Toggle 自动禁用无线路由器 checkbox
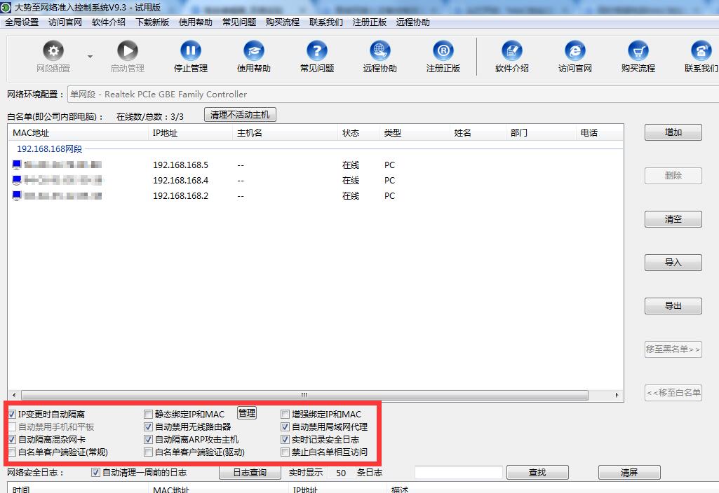The height and width of the screenshot is (493, 719). 148,427
